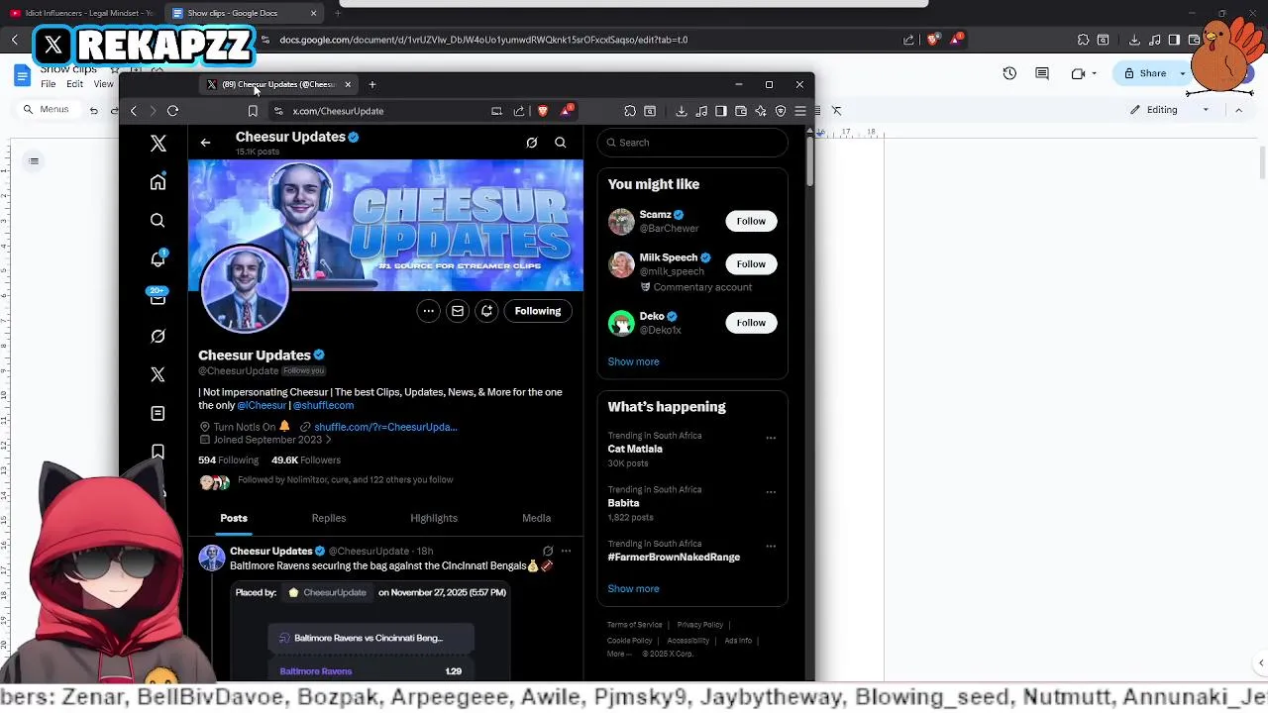This screenshot has width=1268, height=713.
Task: View the 49.6K Followers list
Action: [x=306, y=460]
